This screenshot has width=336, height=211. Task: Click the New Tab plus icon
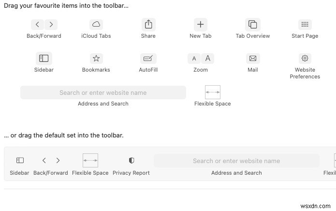[x=201, y=24]
